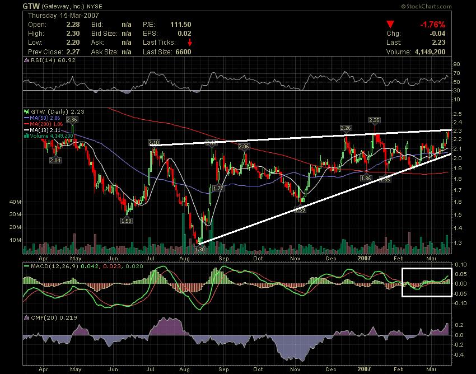Click the candlestick icon before GTW (Daily)

[x=27, y=112]
